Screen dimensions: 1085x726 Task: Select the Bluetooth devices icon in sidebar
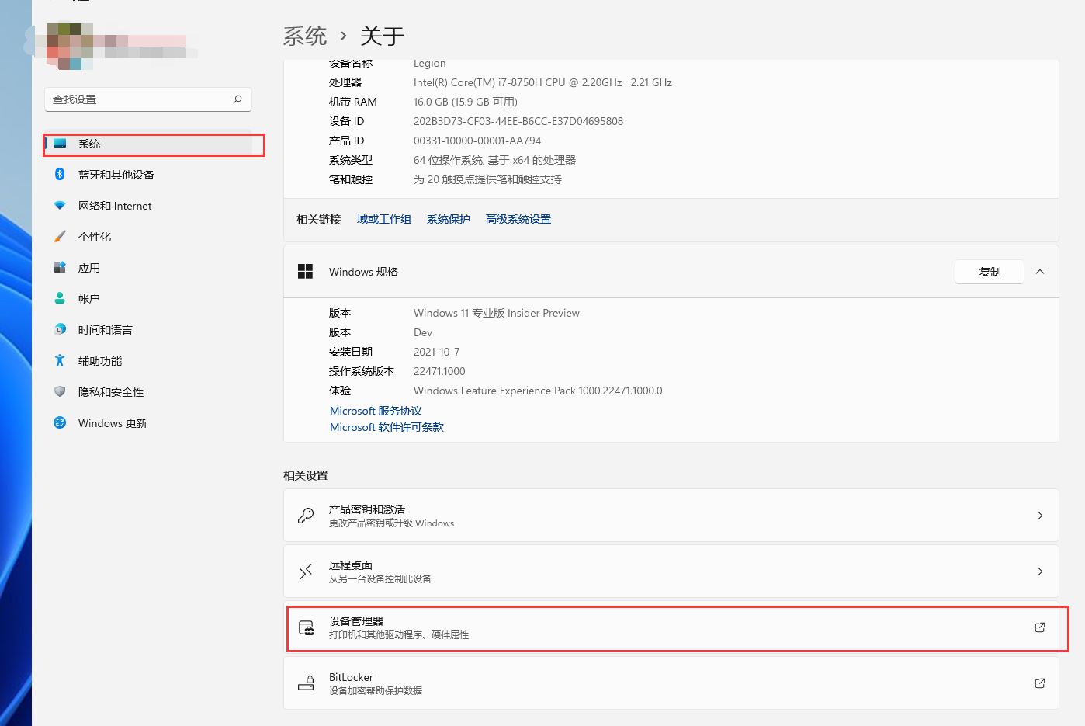tap(60, 175)
